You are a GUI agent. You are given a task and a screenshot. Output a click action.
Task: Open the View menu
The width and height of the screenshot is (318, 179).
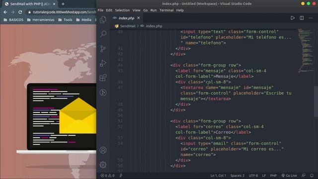pos(136,10)
